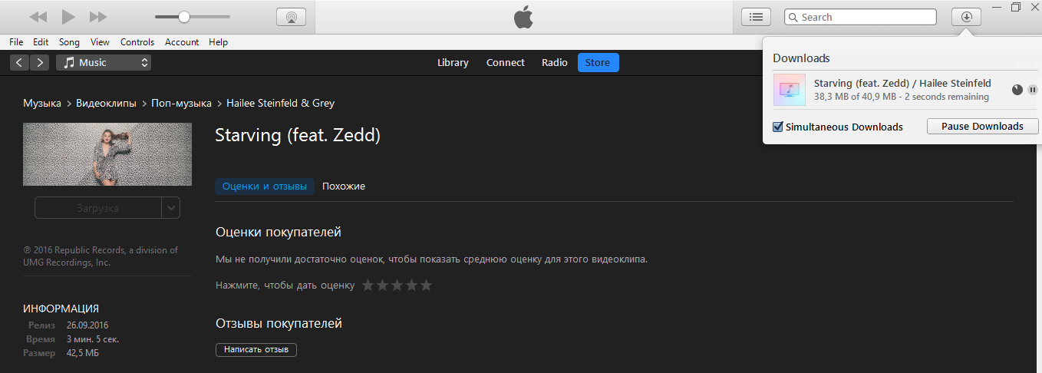Open the AirPlay output icon
1042x373 pixels.
[x=291, y=17]
